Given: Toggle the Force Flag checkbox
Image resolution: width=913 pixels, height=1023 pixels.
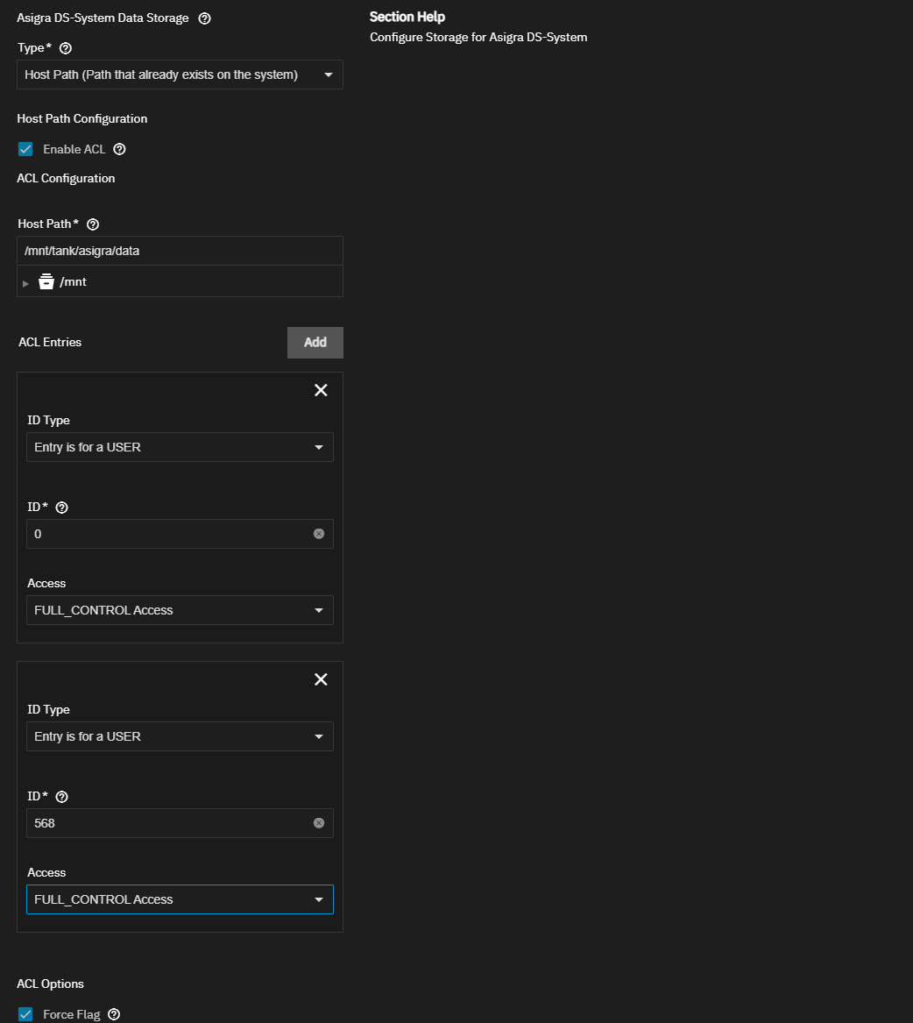Looking at the screenshot, I should click(x=25, y=1014).
